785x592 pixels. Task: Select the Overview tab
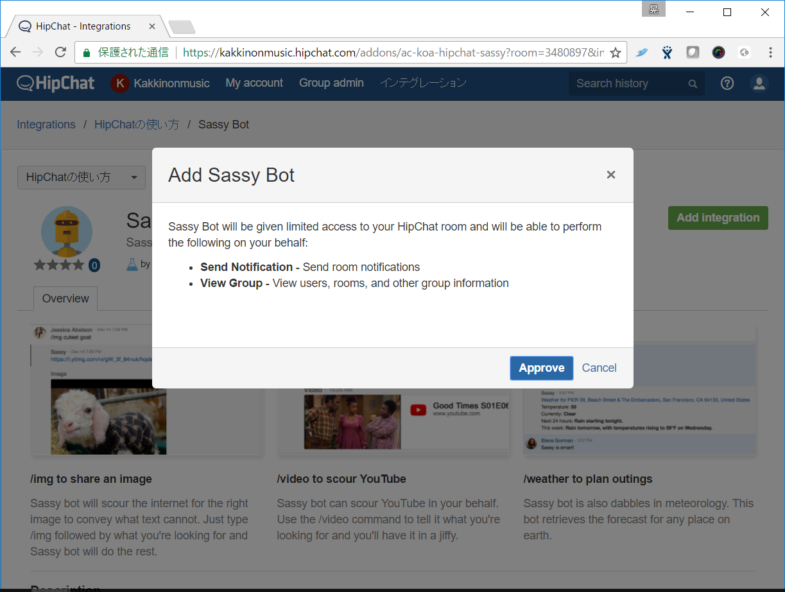coord(65,299)
